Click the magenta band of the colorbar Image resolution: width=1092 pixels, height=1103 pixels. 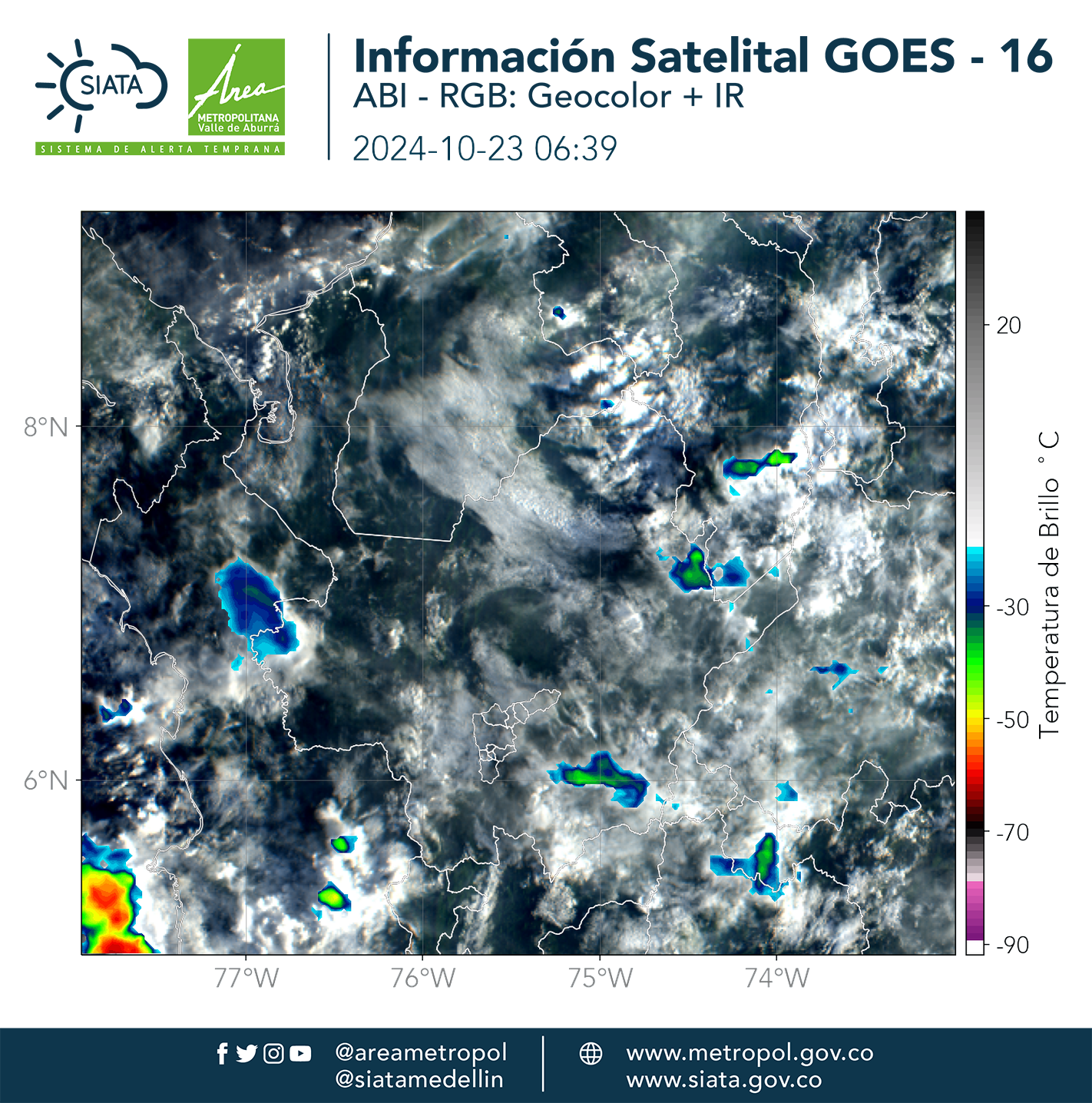click(975, 910)
